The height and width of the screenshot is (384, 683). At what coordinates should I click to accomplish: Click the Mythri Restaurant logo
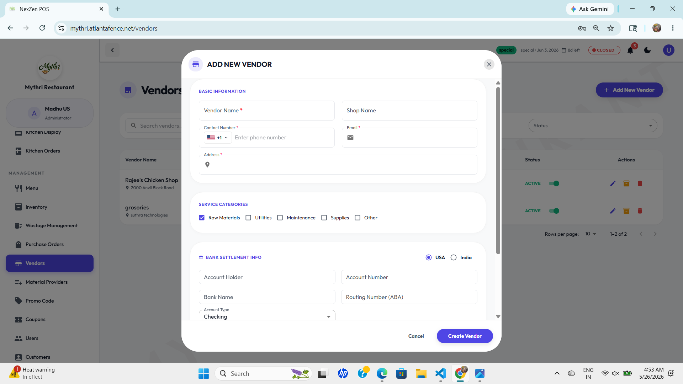pyautogui.click(x=49, y=67)
